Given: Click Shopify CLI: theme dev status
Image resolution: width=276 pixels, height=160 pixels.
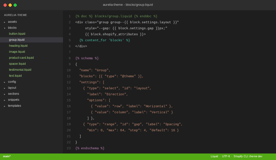Looking at the screenshot, I should click(248, 156).
